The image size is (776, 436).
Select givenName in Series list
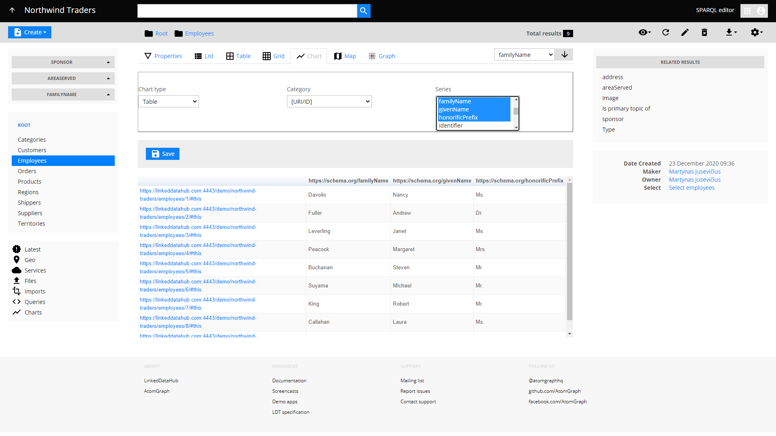(474, 109)
